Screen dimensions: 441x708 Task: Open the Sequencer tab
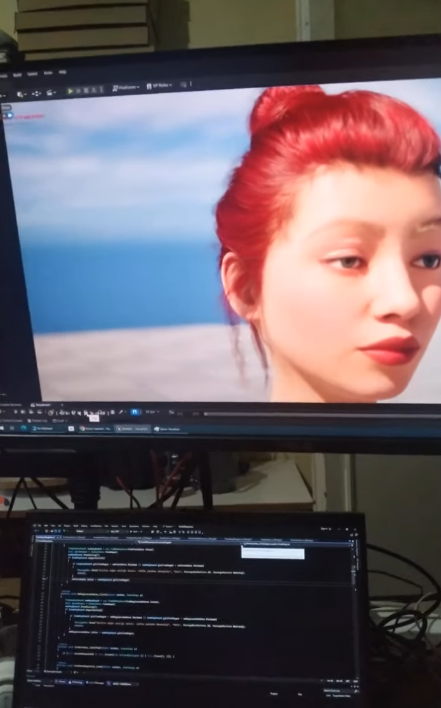pos(43,405)
